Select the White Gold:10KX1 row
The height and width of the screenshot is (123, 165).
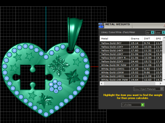(131, 69)
